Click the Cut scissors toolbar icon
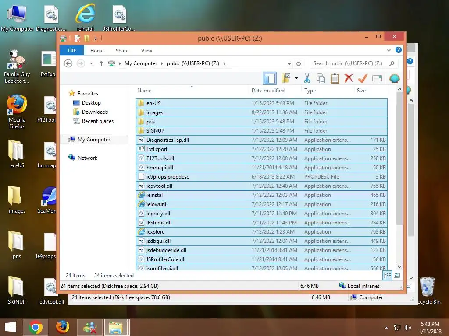449x336 pixels. pos(307,78)
